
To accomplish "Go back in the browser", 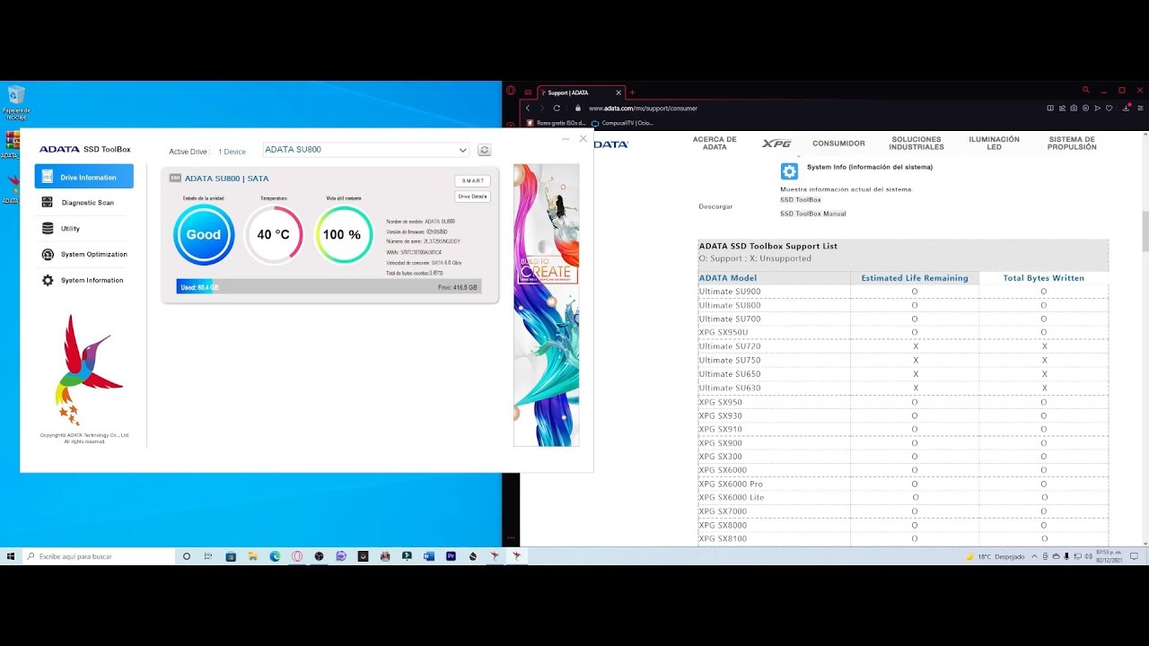I will point(528,108).
